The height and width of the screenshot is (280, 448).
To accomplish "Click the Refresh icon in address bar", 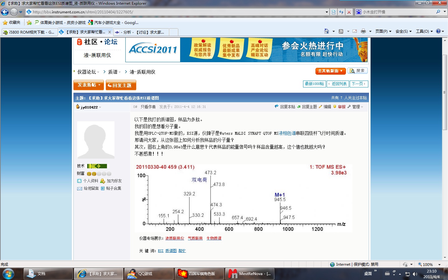I will click(x=341, y=12).
